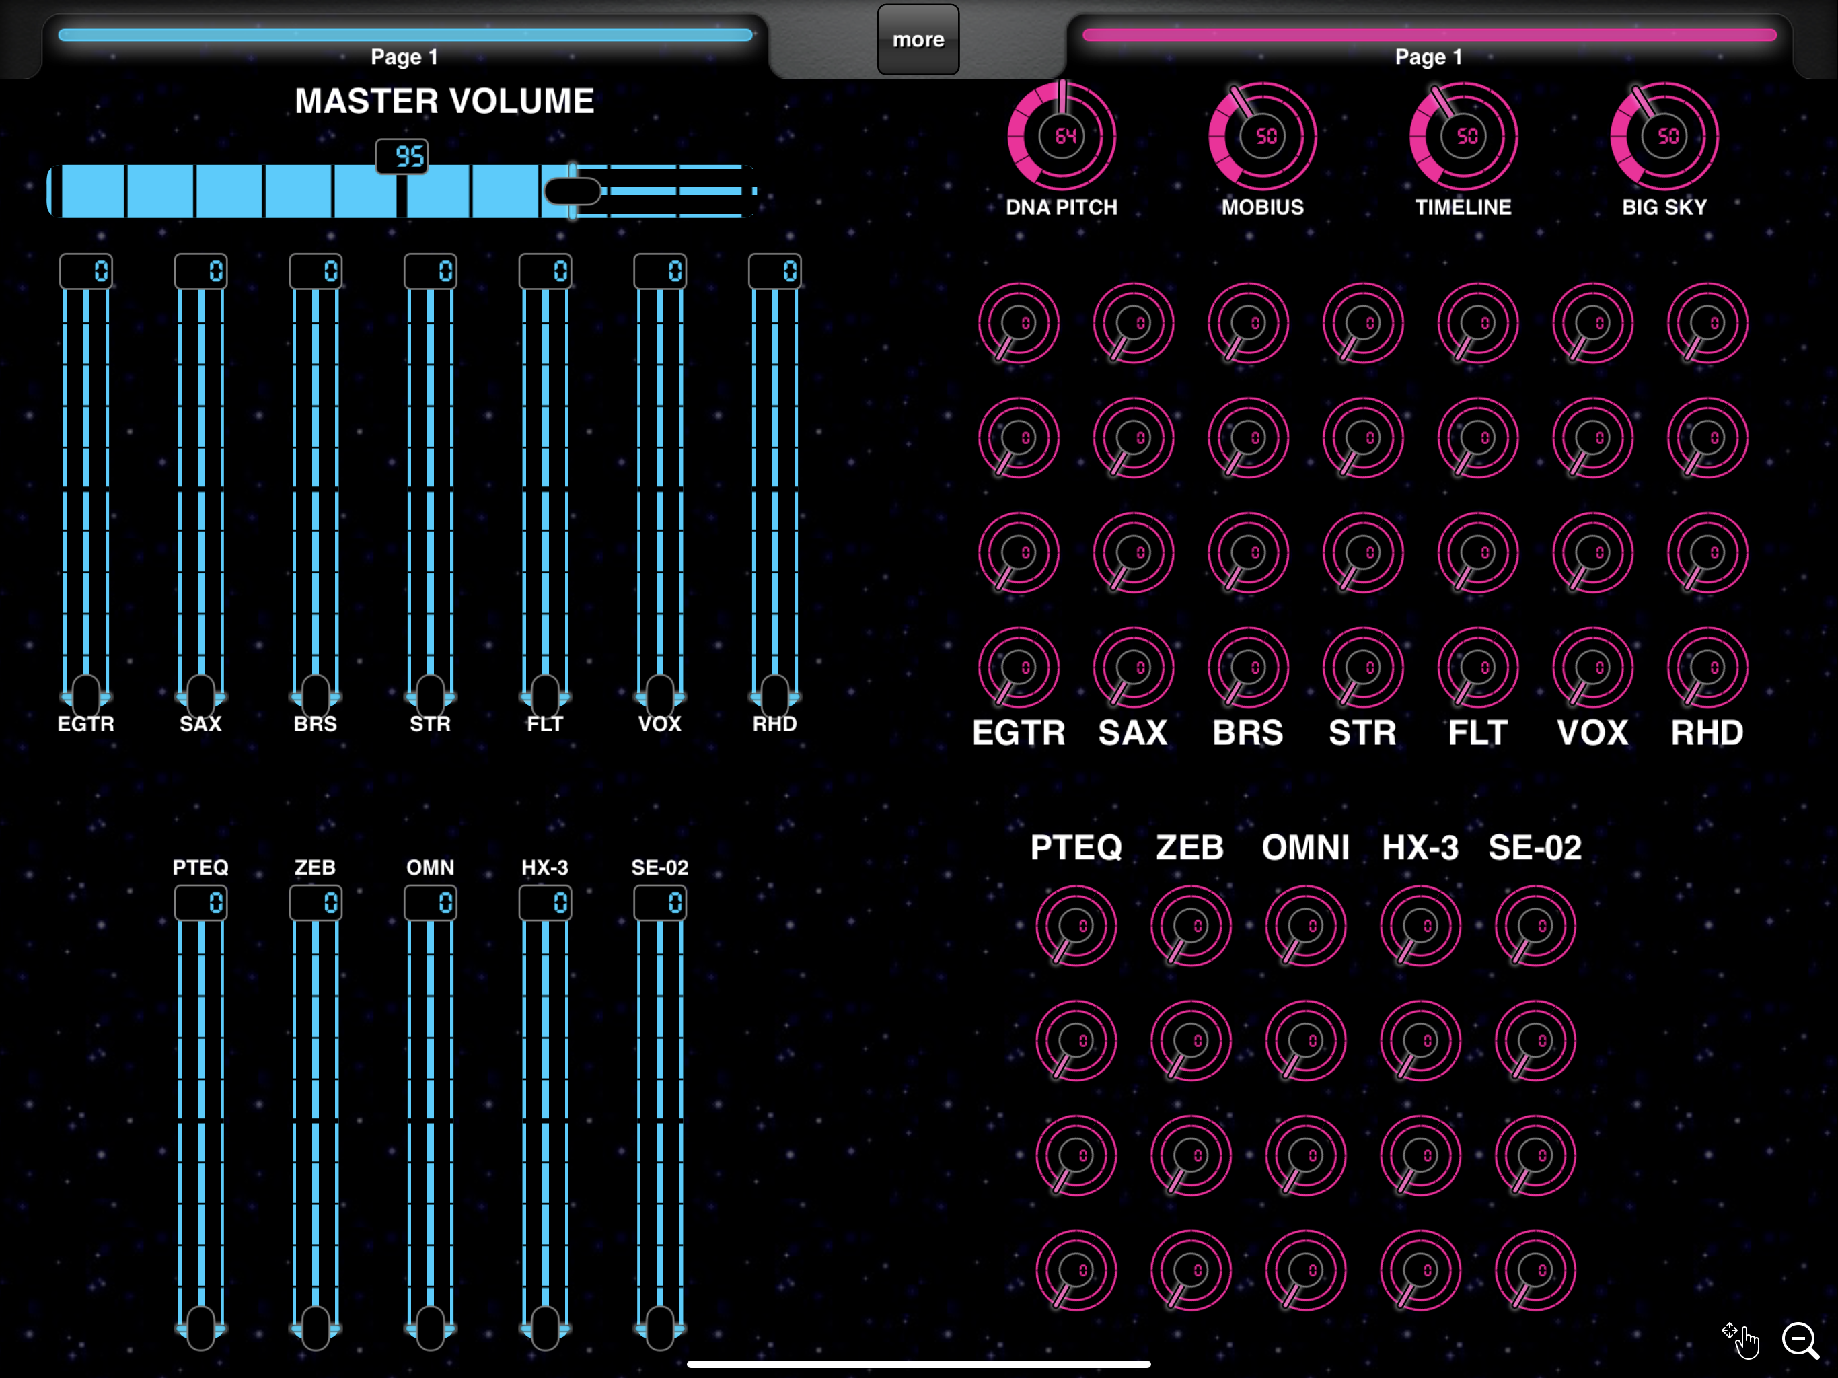Click the MOBIUS knob
This screenshot has height=1378, width=1838.
tap(1262, 137)
